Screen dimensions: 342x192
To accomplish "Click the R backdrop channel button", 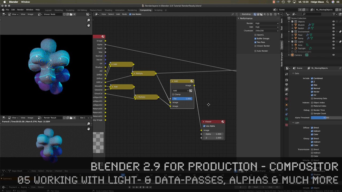I will [265, 14].
